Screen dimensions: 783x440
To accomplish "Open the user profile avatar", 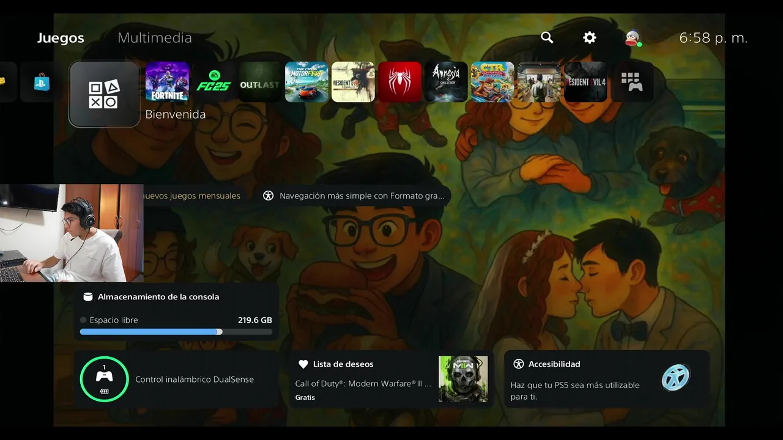I will (633, 38).
